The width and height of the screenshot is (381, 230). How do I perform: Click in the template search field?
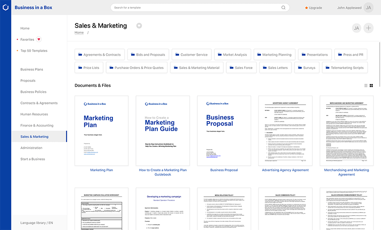point(196,8)
